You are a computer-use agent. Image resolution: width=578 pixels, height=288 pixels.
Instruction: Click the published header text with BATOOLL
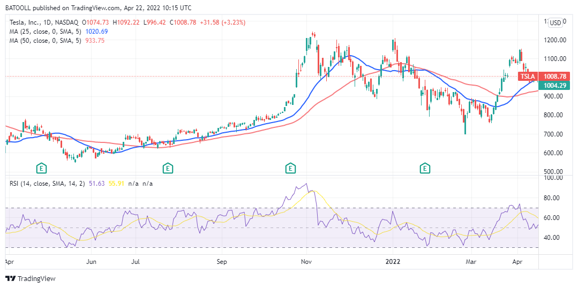(x=98, y=7)
